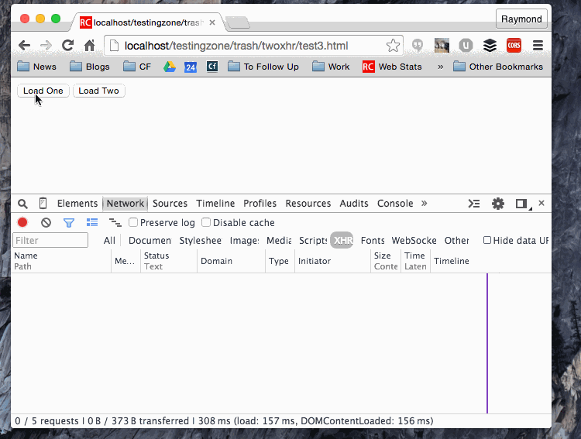Click the photo thumbnail extension icon
The image size is (581, 439).
(x=442, y=46)
